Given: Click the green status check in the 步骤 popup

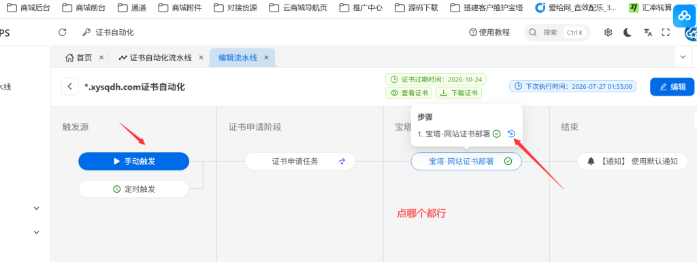Looking at the screenshot, I should click(x=497, y=134).
